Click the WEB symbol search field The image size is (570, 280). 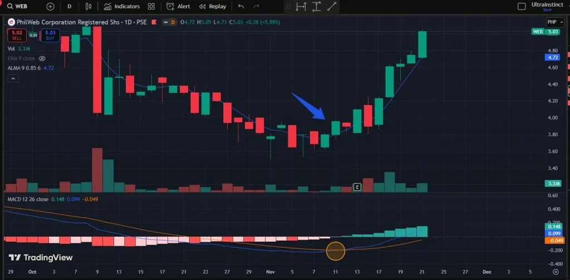(22, 6)
